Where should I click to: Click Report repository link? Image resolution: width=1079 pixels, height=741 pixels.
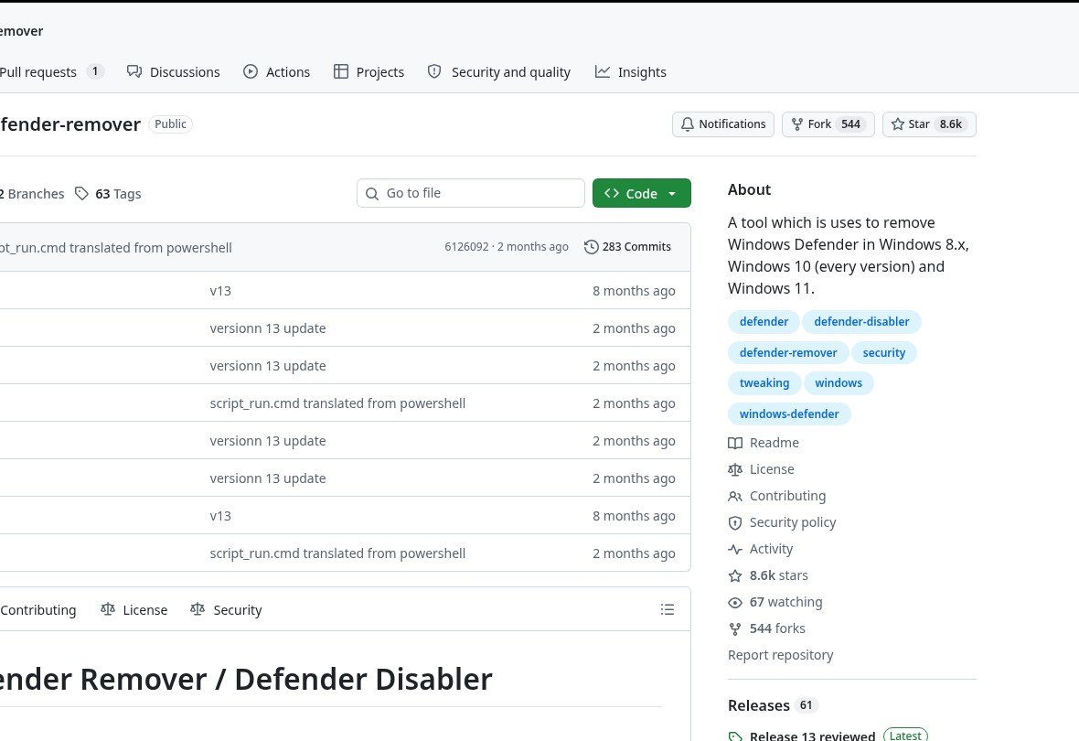click(780, 655)
